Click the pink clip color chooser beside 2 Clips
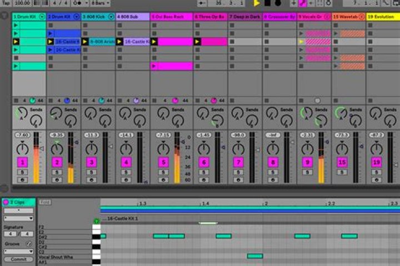This screenshot has height=266, width=400. [x=6, y=202]
